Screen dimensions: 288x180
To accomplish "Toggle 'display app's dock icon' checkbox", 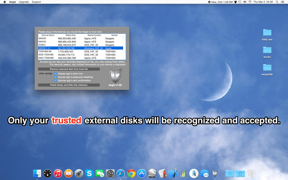I will (55, 73).
